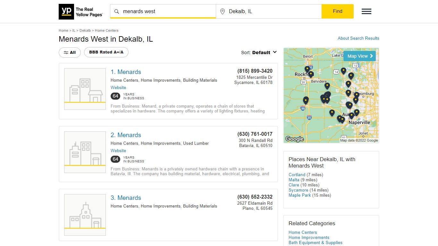
Task: Click (630) 552-2332 phone number
Action: (x=255, y=197)
